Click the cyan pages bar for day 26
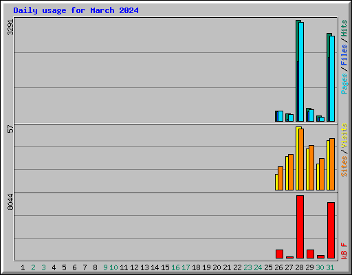Screen dimensions: 352x275 pos(280,116)
